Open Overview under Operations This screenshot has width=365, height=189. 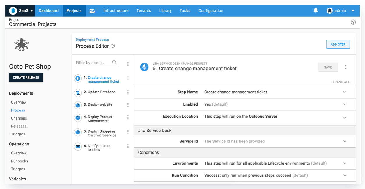pos(19,153)
